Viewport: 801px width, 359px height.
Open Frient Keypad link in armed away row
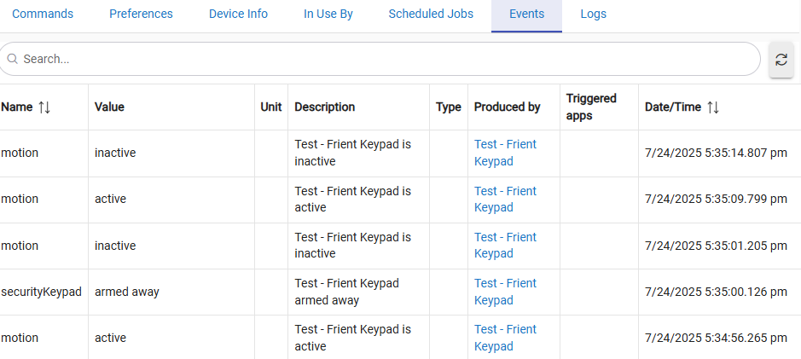point(505,292)
